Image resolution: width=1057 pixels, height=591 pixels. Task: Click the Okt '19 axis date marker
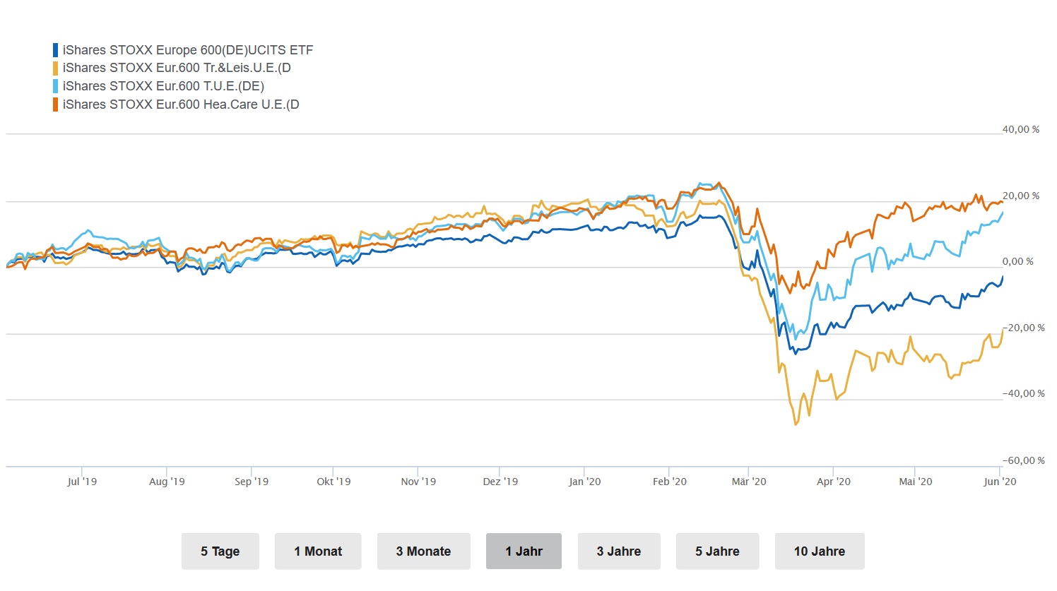click(x=333, y=482)
